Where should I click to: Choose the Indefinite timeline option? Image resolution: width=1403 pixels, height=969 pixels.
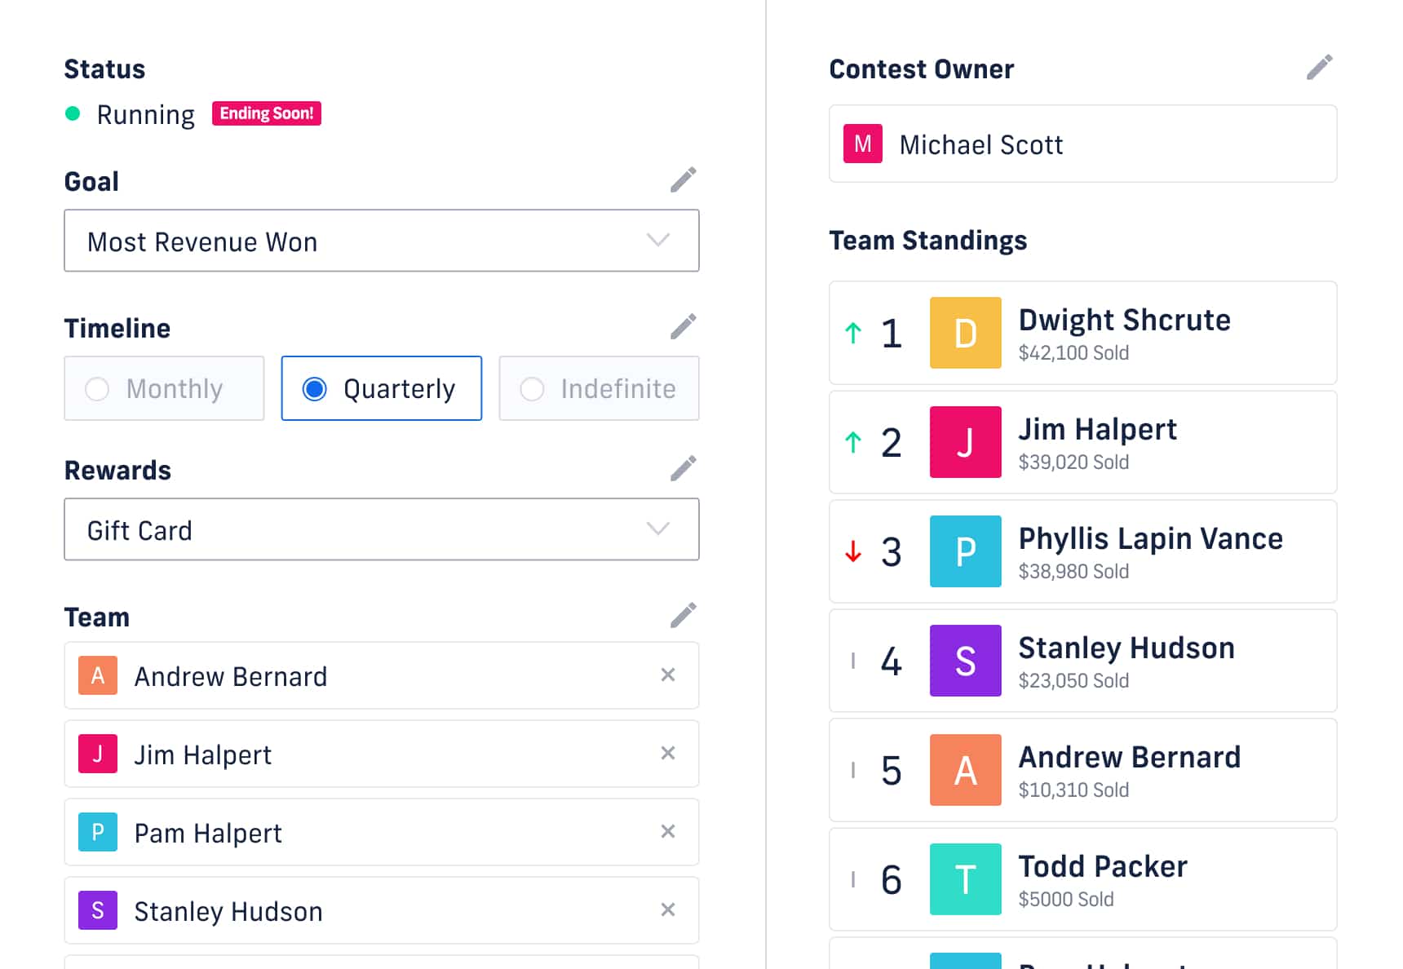pos(599,389)
